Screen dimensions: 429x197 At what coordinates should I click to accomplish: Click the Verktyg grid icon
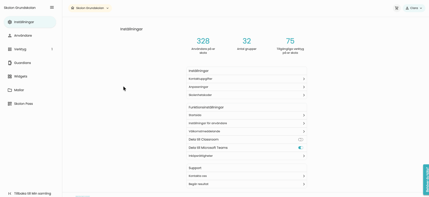pos(10,49)
